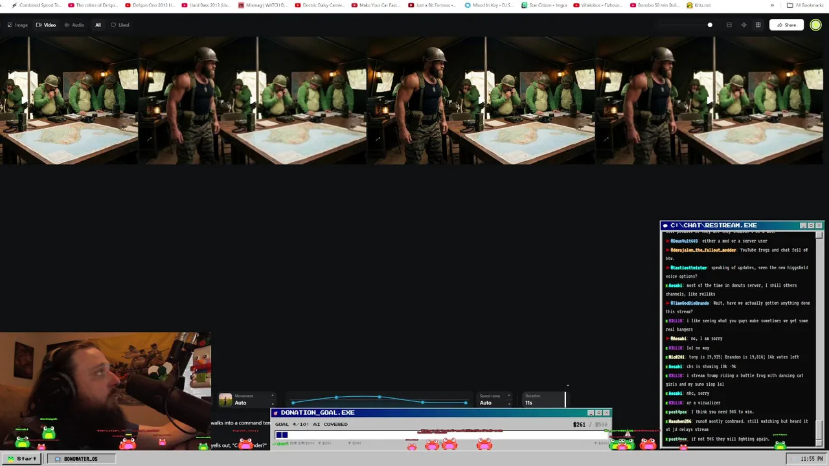Open the 'Hard Bass 2013' tab
Image resolution: width=829 pixels, height=466 pixels.
tap(207, 5)
